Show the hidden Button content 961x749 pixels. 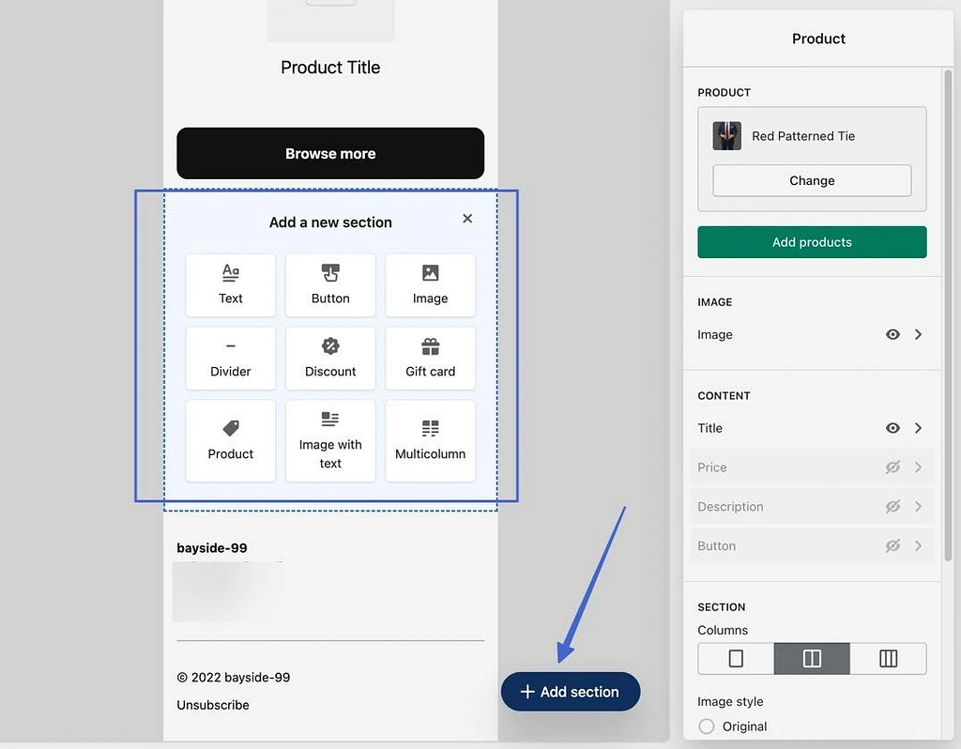coord(893,545)
